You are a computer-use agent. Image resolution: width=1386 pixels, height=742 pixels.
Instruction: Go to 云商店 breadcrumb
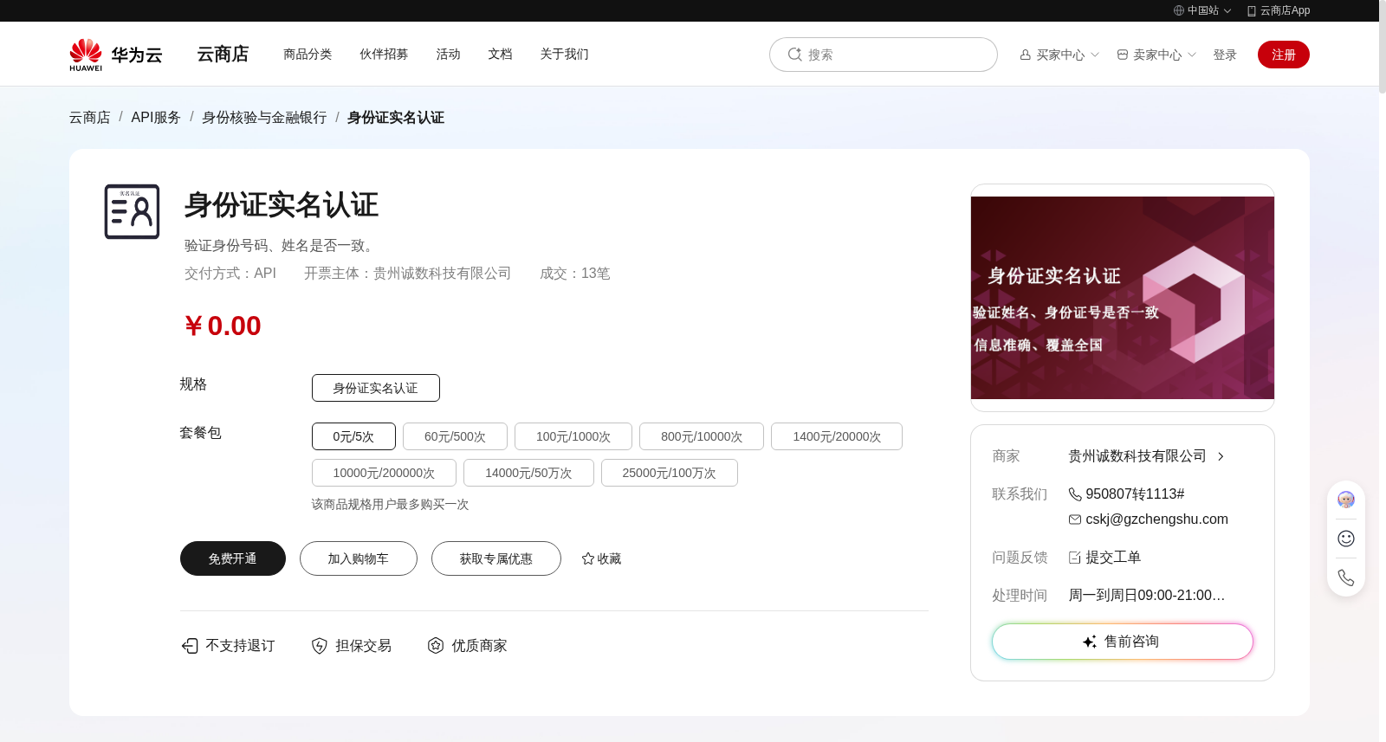point(90,118)
